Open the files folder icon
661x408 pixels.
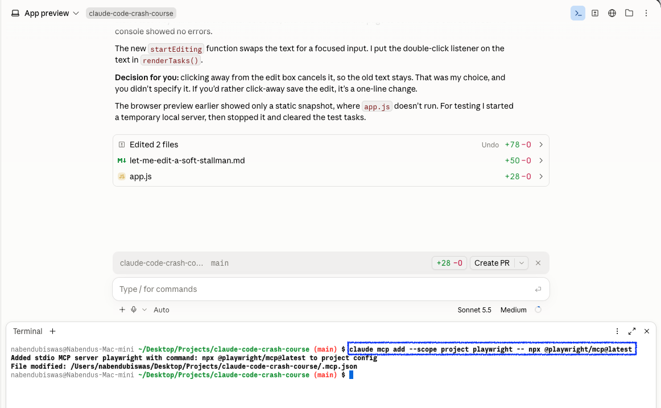point(629,13)
